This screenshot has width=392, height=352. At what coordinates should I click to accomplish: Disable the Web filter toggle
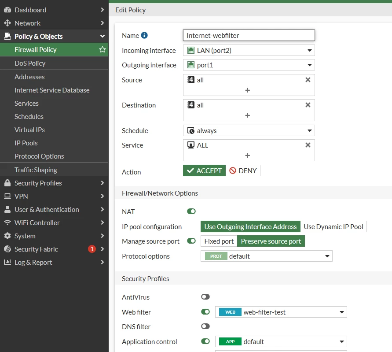[205, 312]
